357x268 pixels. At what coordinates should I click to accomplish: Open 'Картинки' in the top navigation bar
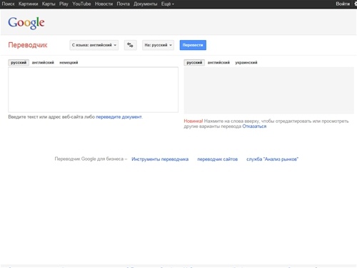click(28, 4)
